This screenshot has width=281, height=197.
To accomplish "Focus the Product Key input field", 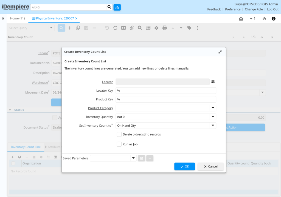I will [x=166, y=99].
